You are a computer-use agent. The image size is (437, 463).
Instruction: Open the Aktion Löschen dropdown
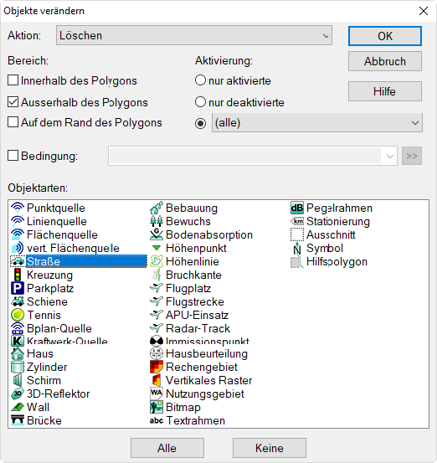pyautogui.click(x=194, y=35)
